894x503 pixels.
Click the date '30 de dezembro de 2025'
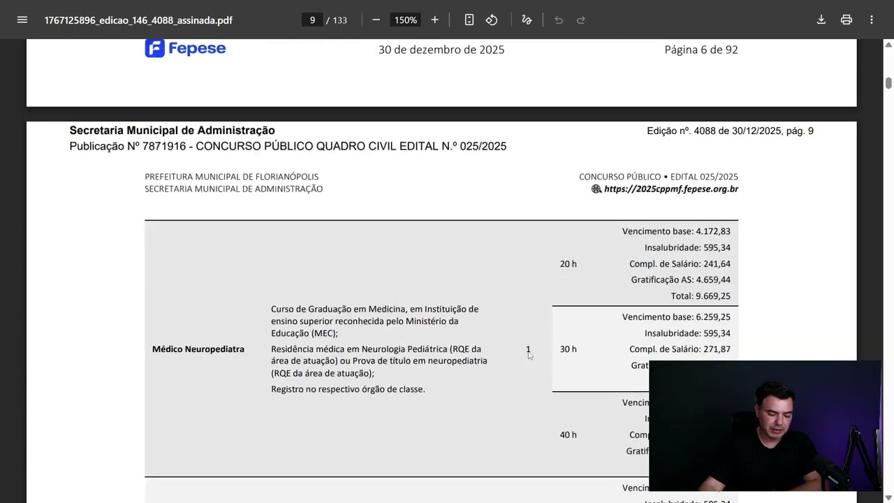[441, 50]
